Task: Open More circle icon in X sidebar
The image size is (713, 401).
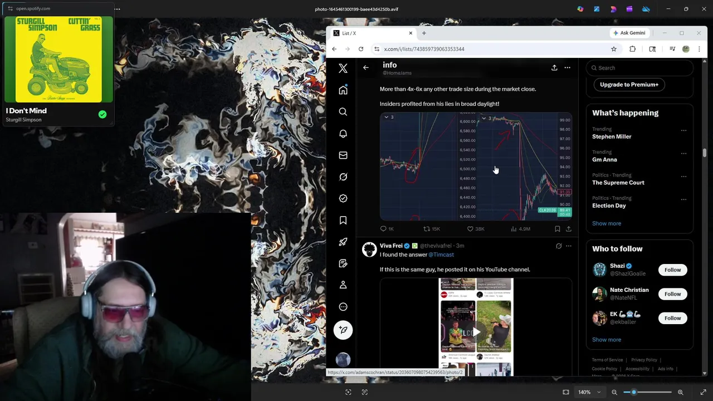Action: pyautogui.click(x=343, y=307)
